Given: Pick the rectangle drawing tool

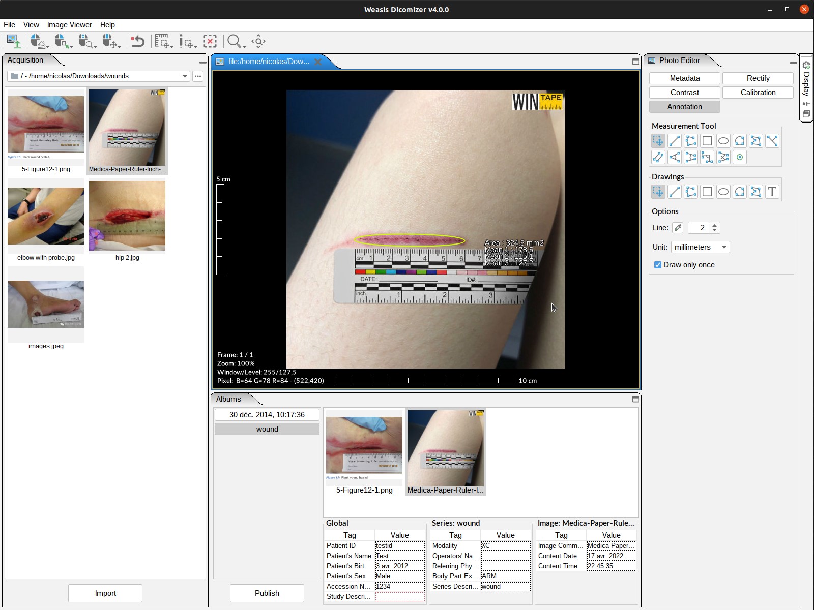Looking at the screenshot, I should click(707, 192).
